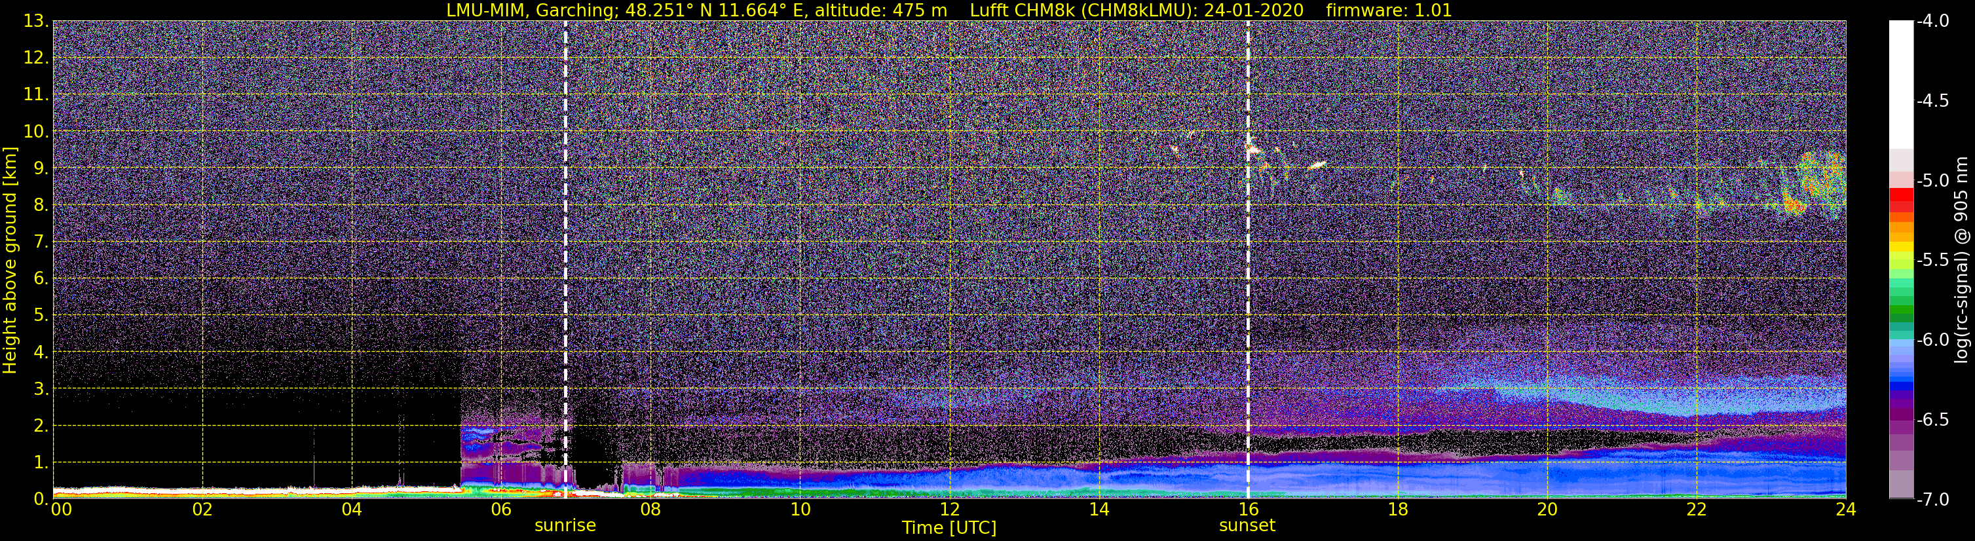Click the '2.' height axis tick label

click(x=41, y=426)
